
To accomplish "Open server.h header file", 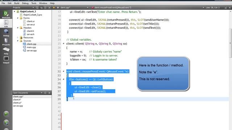I will point(30,34).
